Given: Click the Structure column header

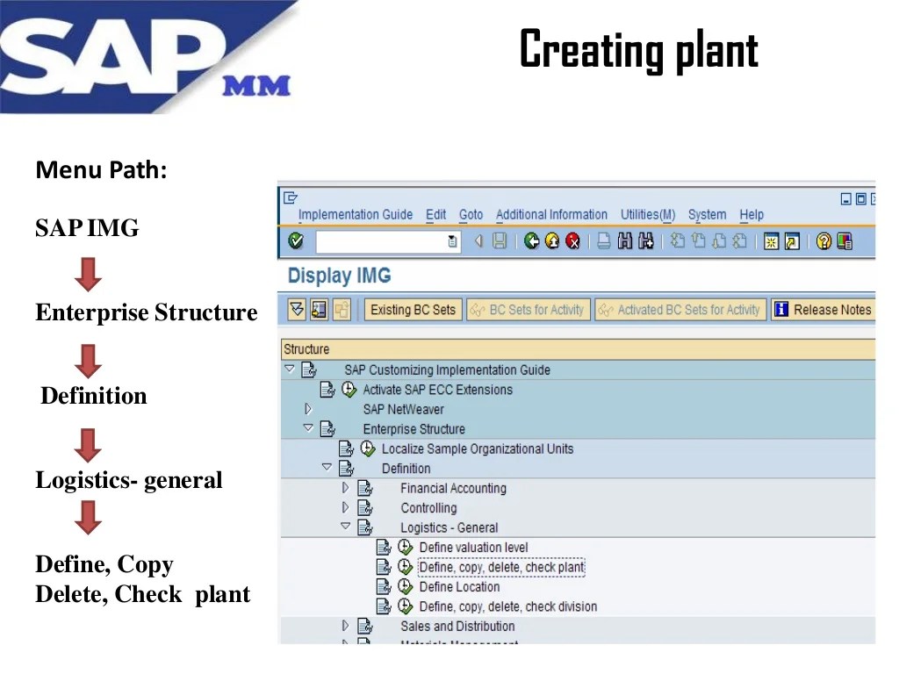Looking at the screenshot, I should pos(578,349).
